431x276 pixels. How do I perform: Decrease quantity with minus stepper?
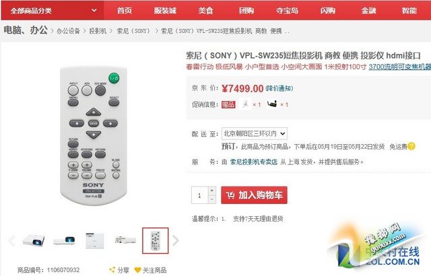click(211, 199)
